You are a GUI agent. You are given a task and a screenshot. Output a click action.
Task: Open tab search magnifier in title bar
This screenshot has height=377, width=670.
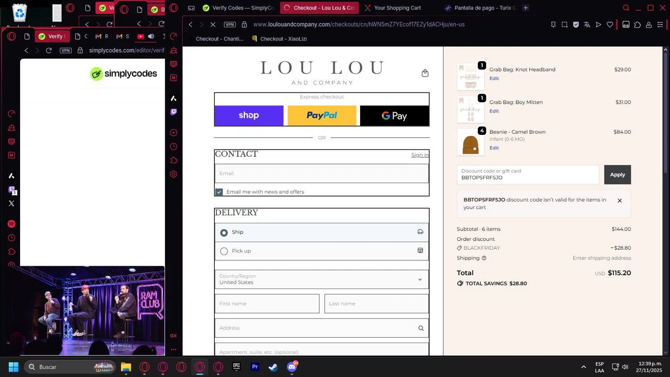(x=626, y=8)
